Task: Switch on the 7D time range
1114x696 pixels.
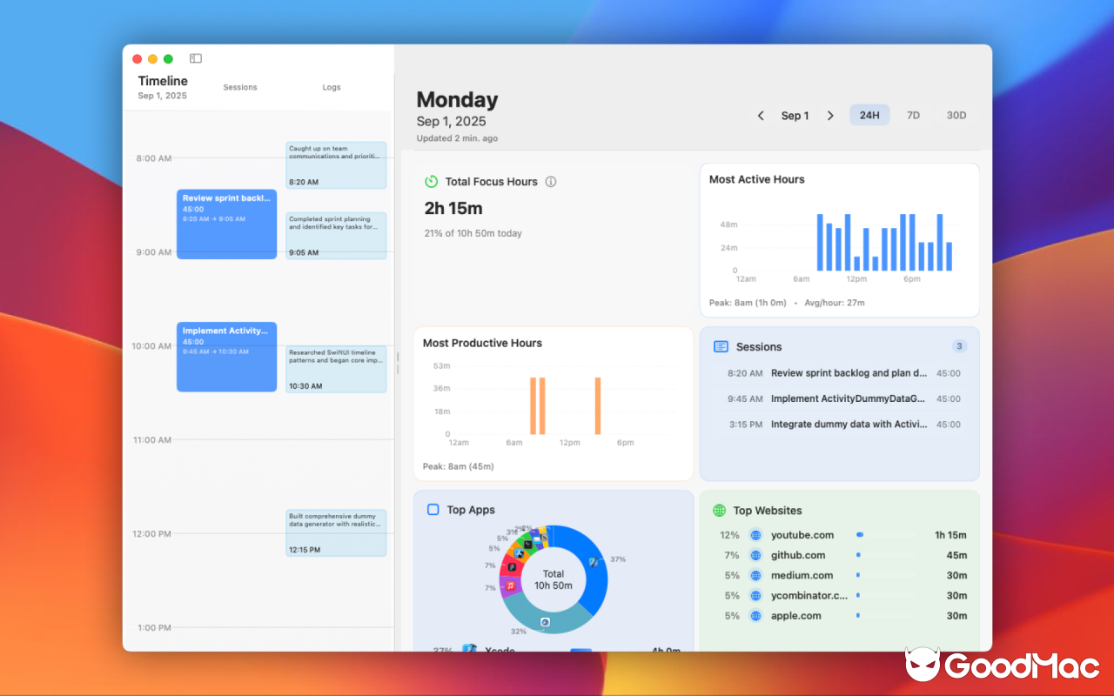Action: tap(912, 114)
